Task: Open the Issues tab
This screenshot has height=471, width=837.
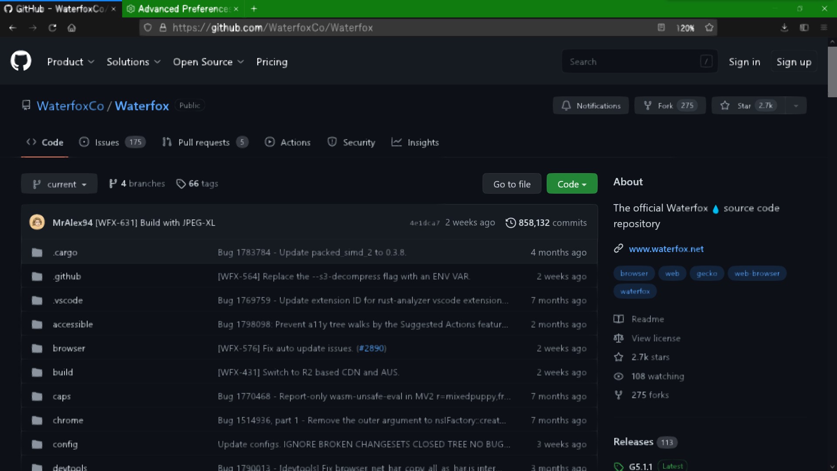Action: pos(106,142)
